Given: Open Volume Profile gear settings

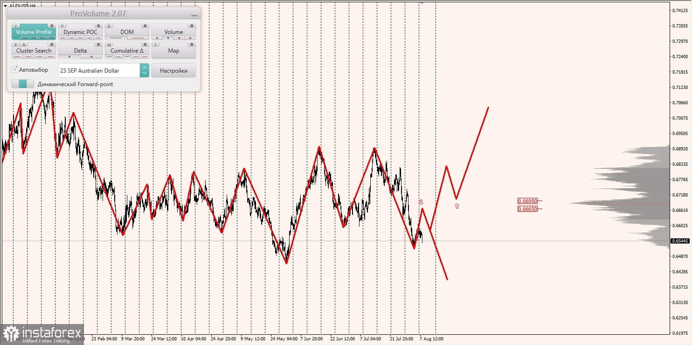Looking at the screenshot, I should tap(52, 26).
